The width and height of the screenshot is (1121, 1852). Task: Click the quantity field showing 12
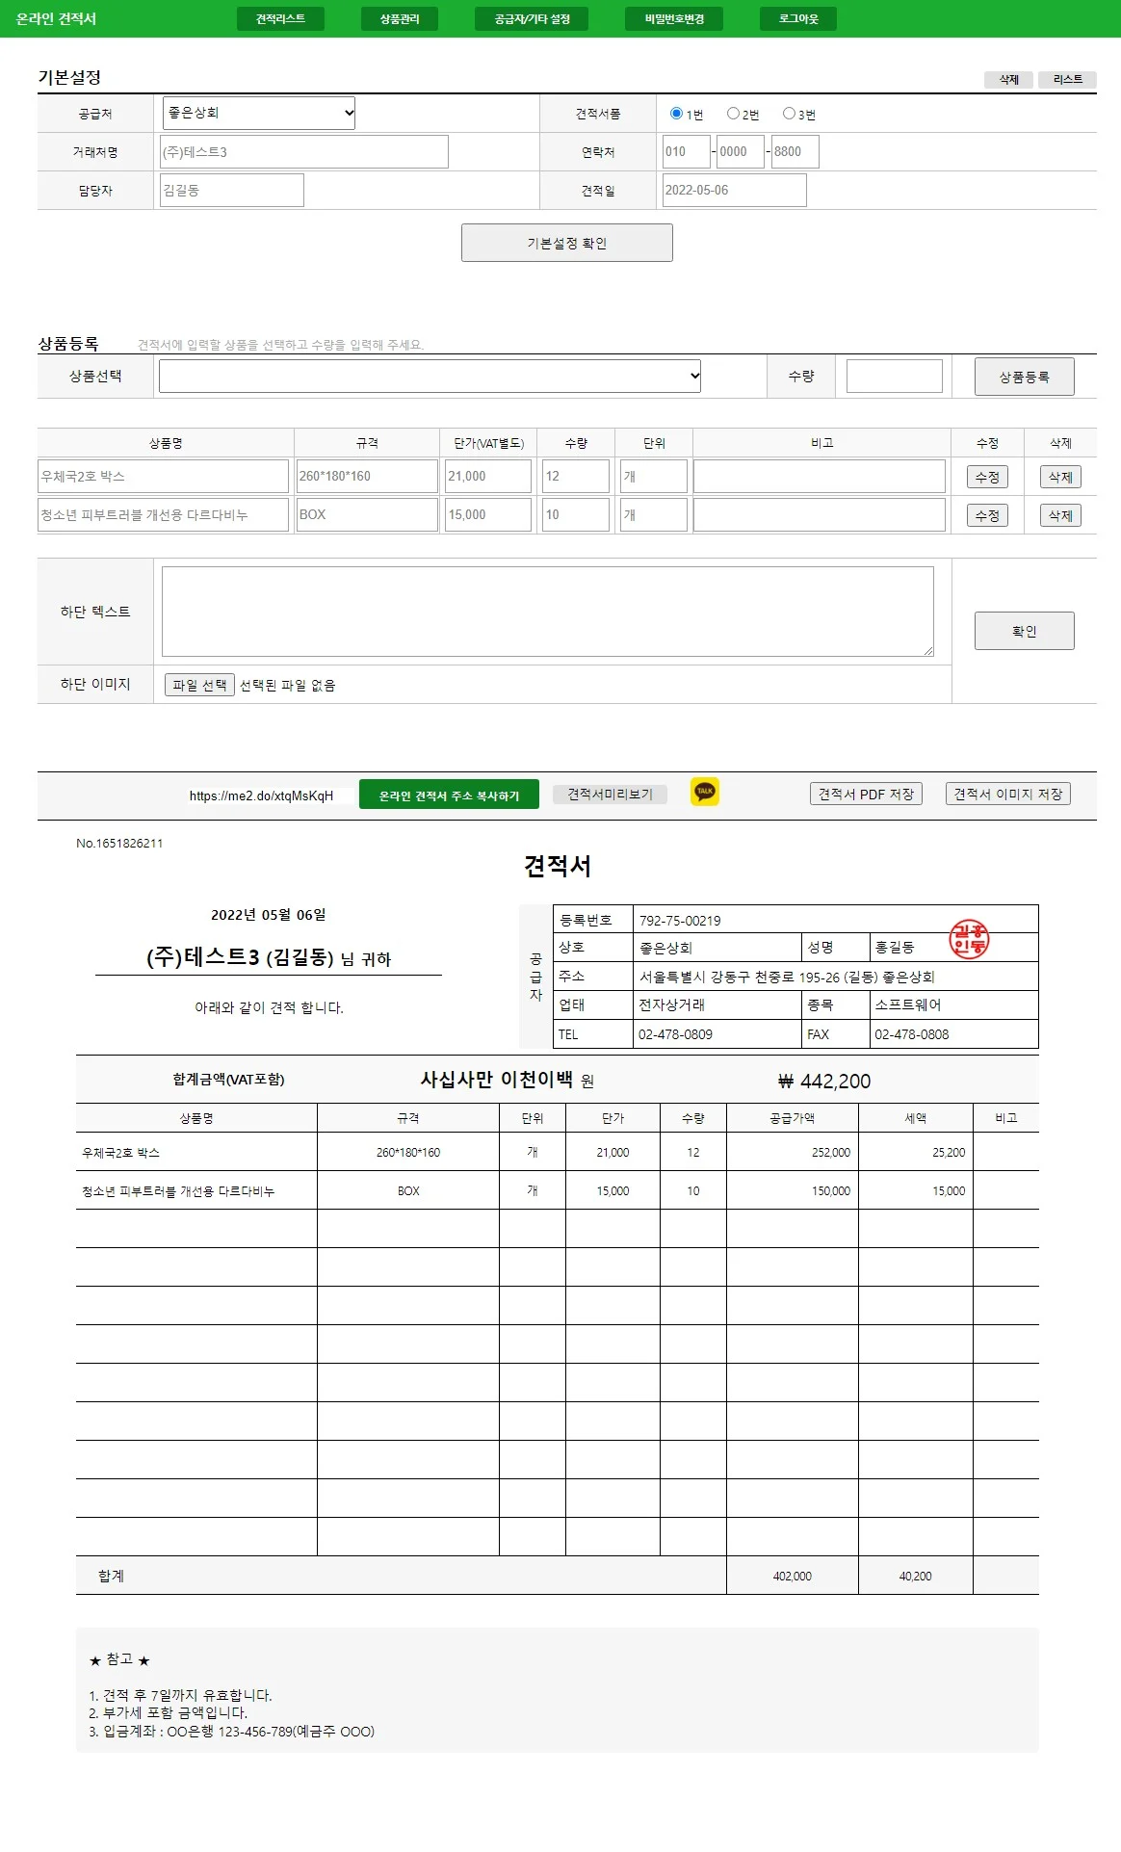[576, 476]
